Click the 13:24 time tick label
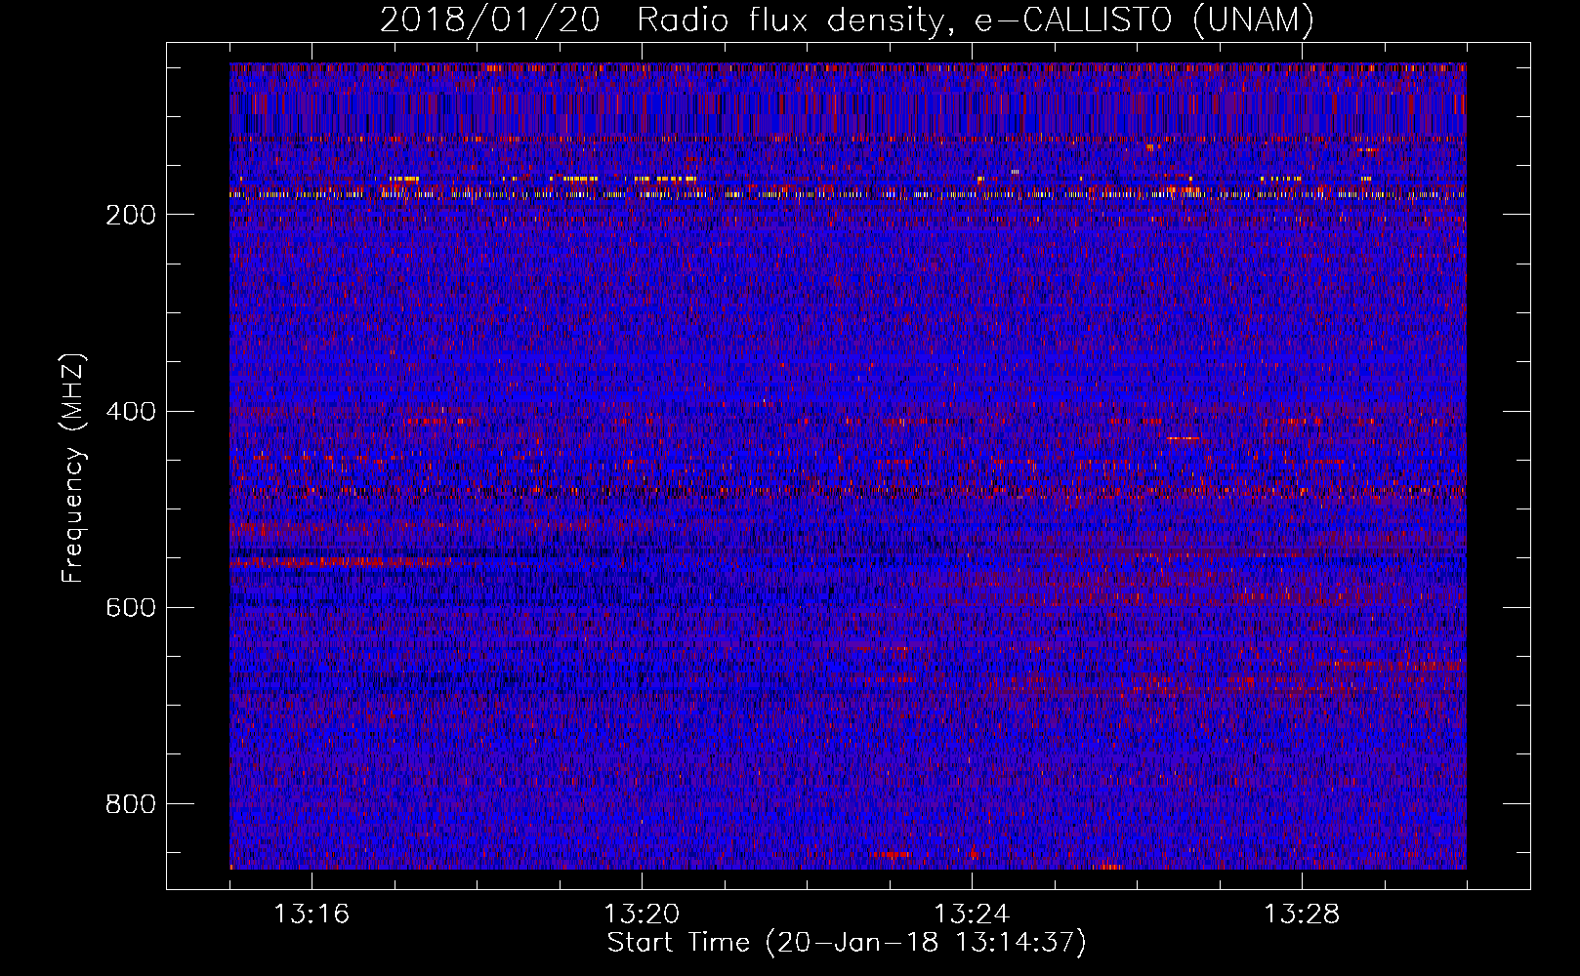 coord(972,914)
